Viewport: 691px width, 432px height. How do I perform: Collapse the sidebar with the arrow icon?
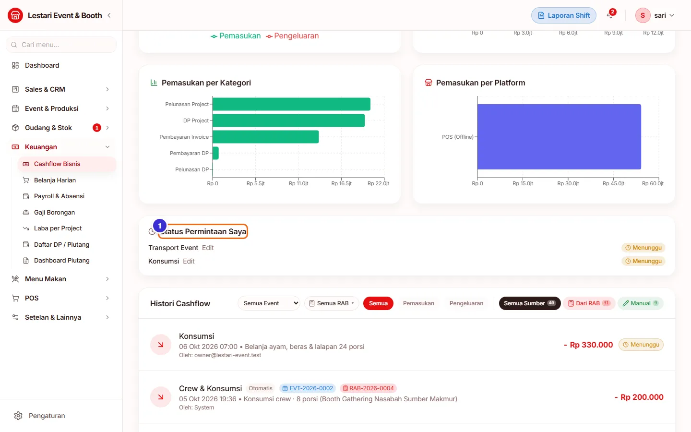coord(109,15)
